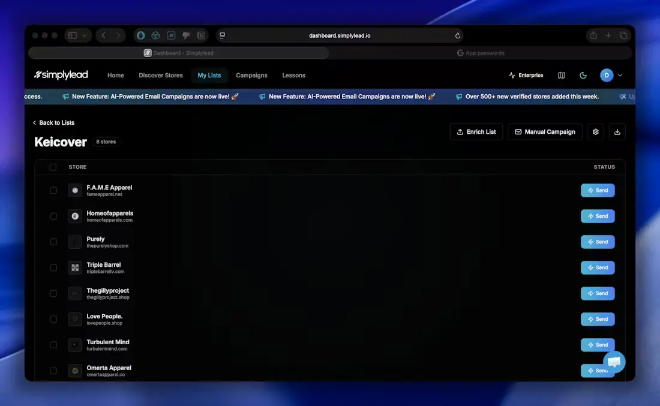
Task: Open the map/guide book icon
Action: click(x=562, y=76)
